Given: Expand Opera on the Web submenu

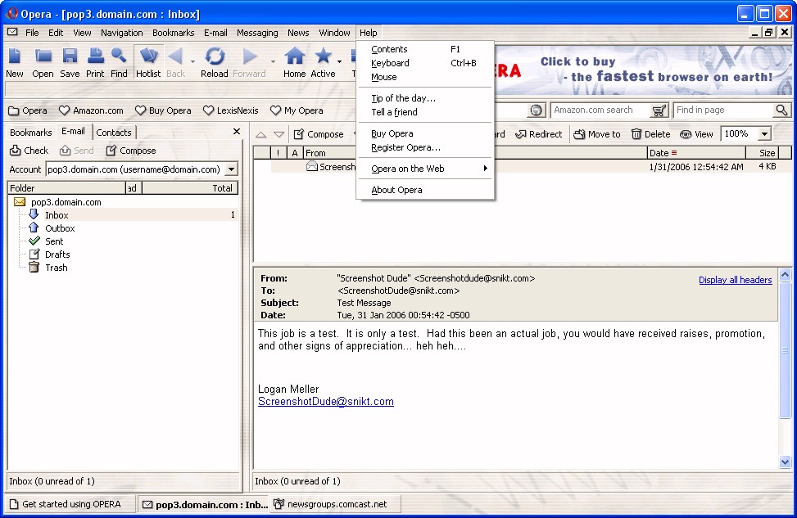Looking at the screenshot, I should pos(425,169).
